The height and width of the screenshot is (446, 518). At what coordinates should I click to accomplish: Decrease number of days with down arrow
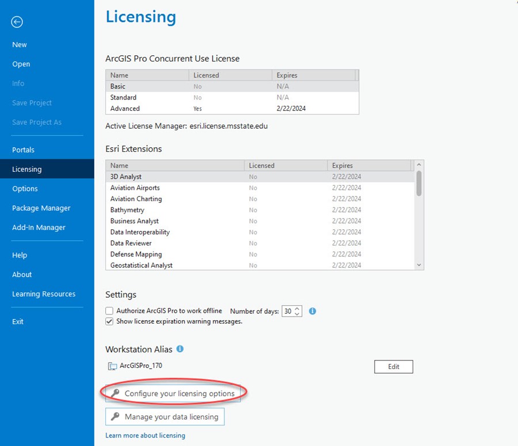297,314
